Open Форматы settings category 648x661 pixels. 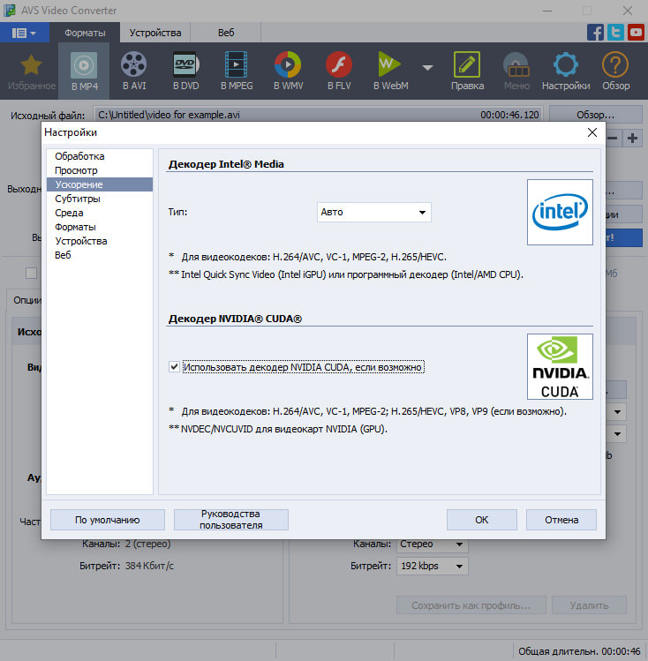point(75,227)
